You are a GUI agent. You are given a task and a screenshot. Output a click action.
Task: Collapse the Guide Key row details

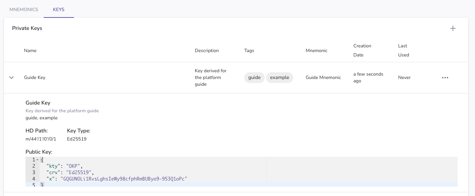tap(11, 78)
